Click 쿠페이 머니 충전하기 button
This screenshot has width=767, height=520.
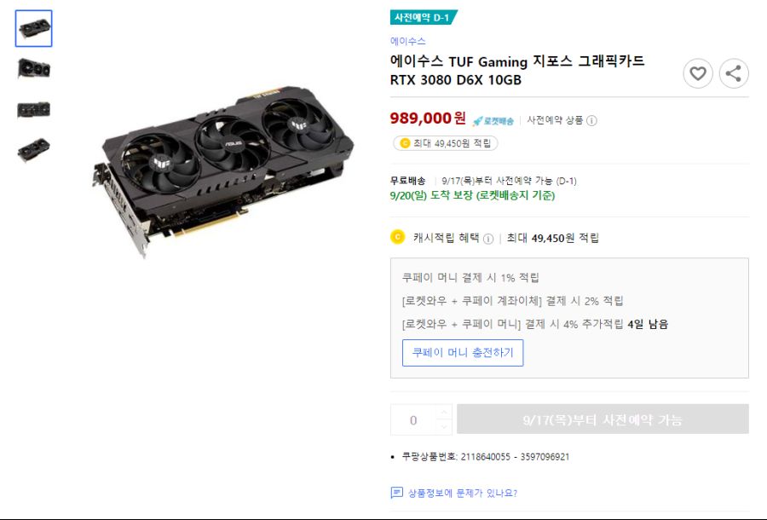(x=463, y=353)
